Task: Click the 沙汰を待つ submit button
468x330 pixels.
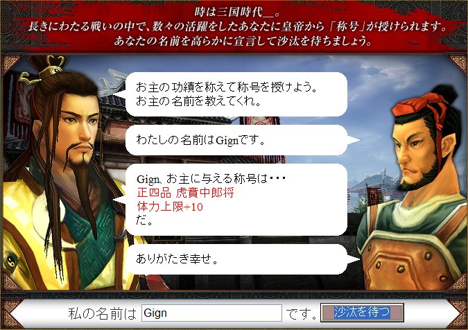Action: pos(362,313)
